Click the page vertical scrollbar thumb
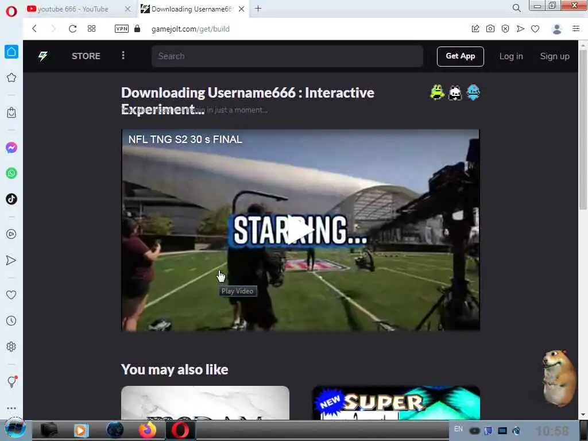Image resolution: width=588 pixels, height=441 pixels. click(x=583, y=129)
